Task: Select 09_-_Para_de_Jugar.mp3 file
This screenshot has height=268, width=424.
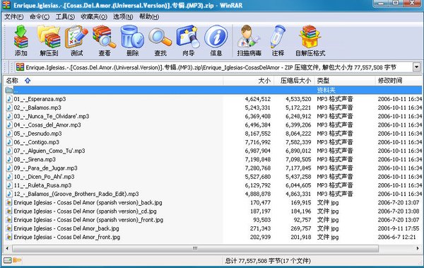Action: 46,168
